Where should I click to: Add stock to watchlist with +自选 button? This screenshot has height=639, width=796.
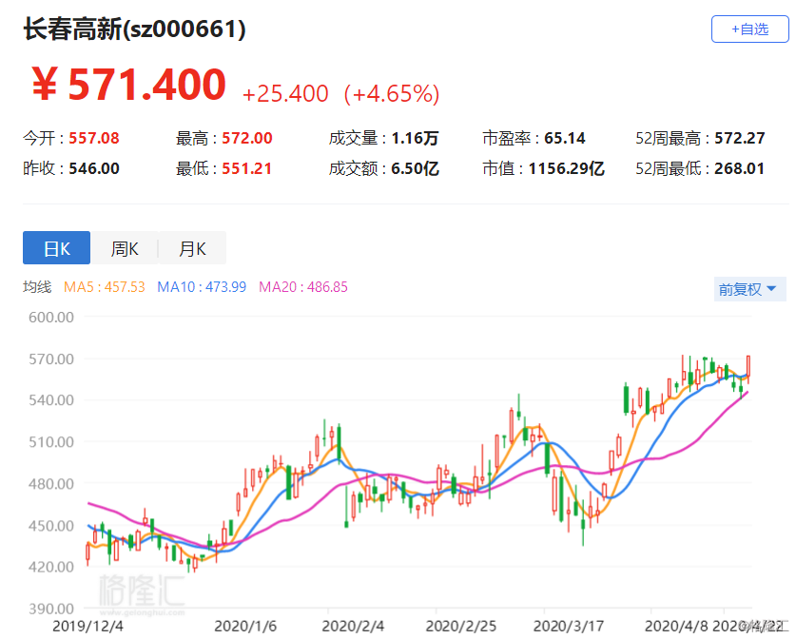(x=749, y=29)
